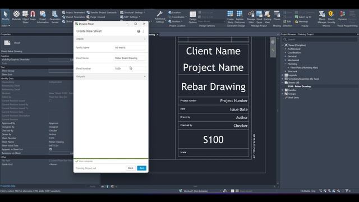Select Groups in Project Browser
Screen dimensions: 359x202
tap(292, 94)
